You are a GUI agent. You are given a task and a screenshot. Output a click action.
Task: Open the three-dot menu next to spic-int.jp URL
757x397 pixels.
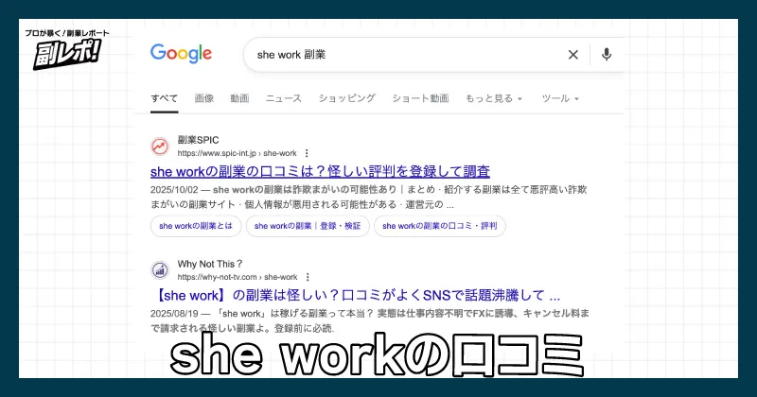coord(307,153)
